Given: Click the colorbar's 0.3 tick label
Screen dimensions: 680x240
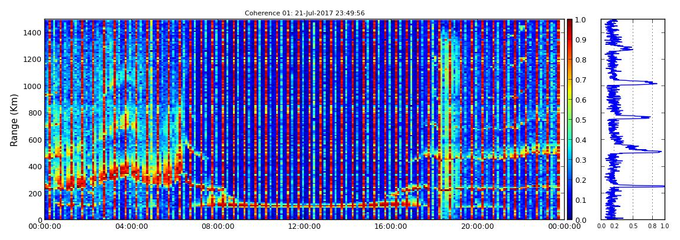Looking at the screenshot, I should click(x=582, y=160).
